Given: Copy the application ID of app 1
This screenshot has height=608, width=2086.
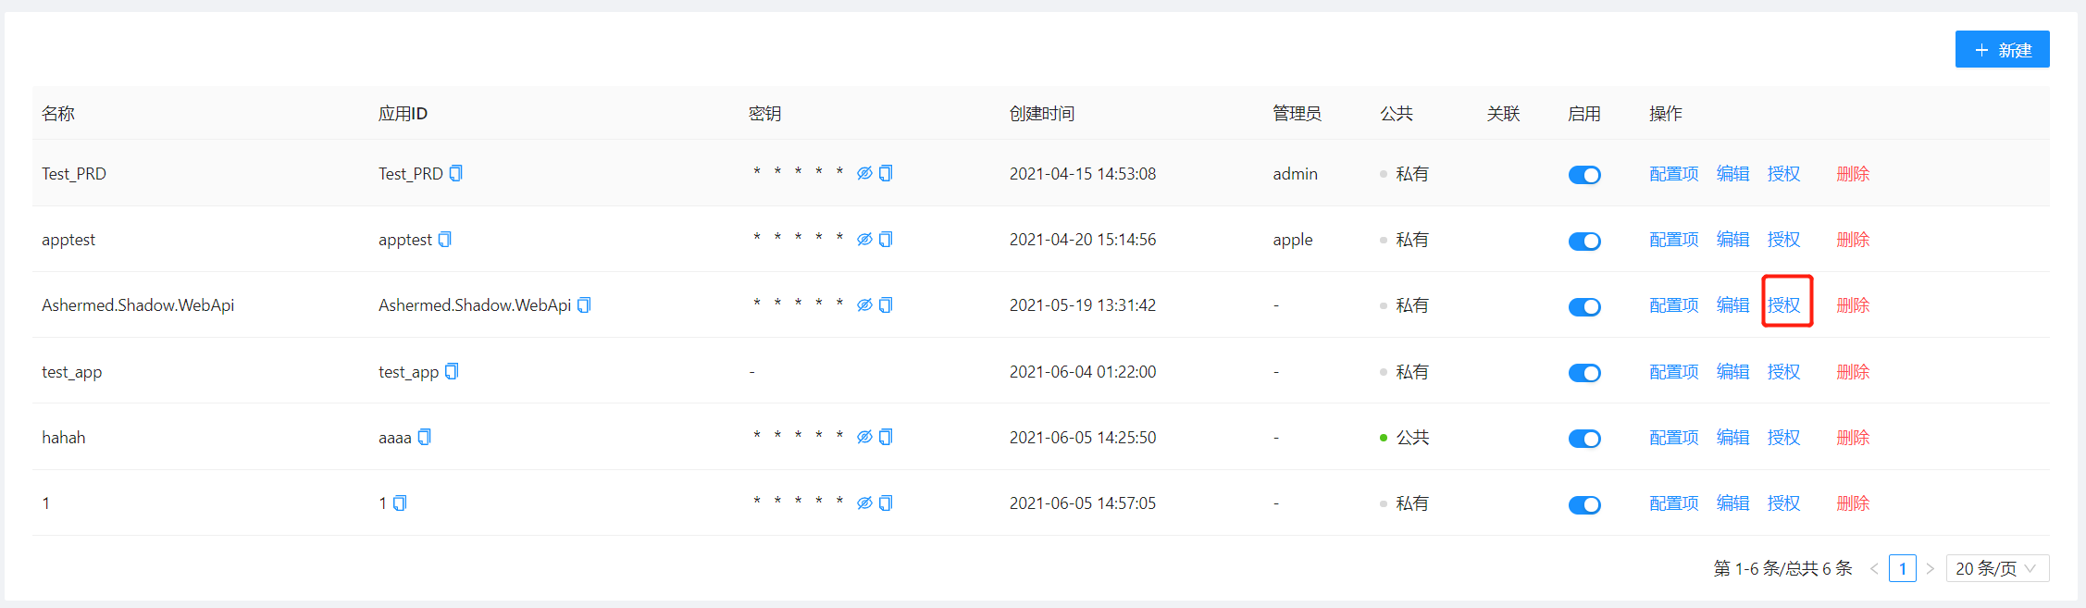Looking at the screenshot, I should tap(400, 503).
